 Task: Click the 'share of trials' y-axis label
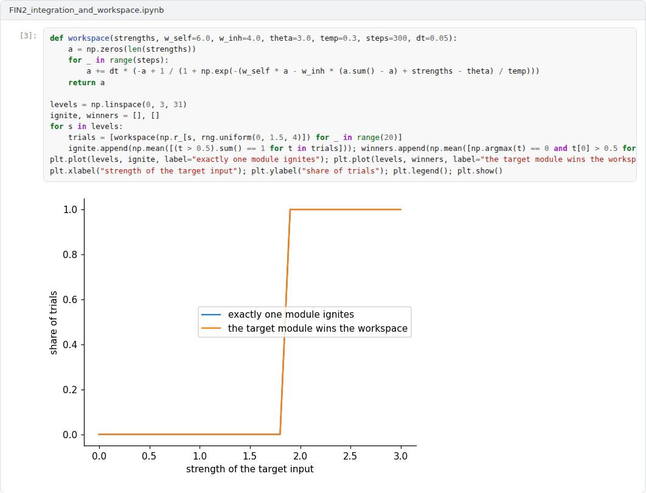[x=53, y=323]
